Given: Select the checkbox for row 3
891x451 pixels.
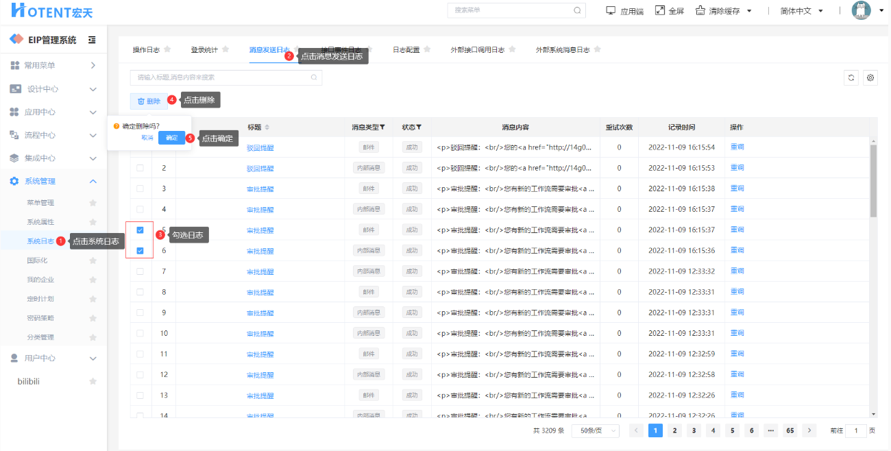Looking at the screenshot, I should pos(140,188).
